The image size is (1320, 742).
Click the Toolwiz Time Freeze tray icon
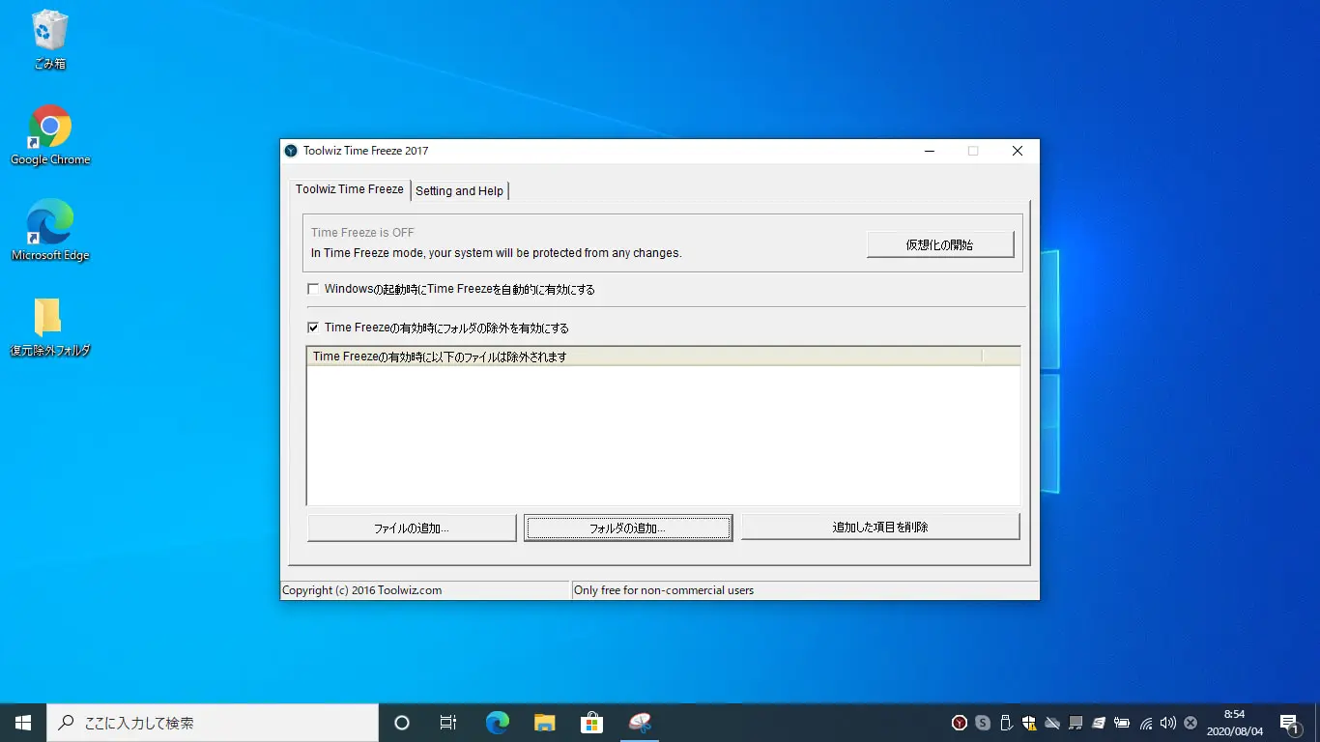click(x=960, y=723)
